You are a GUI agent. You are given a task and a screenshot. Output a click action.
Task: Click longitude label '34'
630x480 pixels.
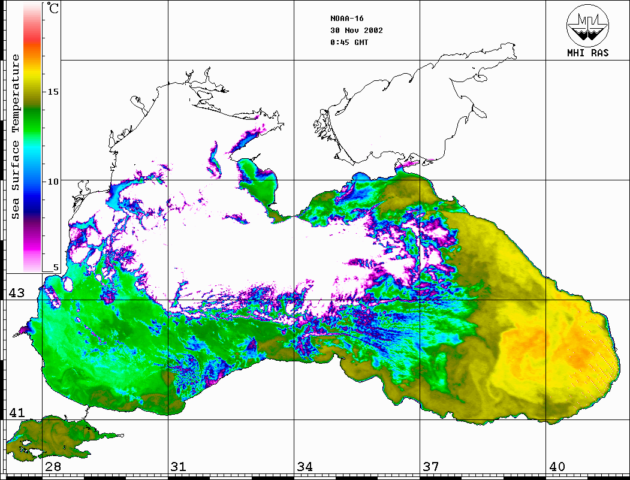305,467
